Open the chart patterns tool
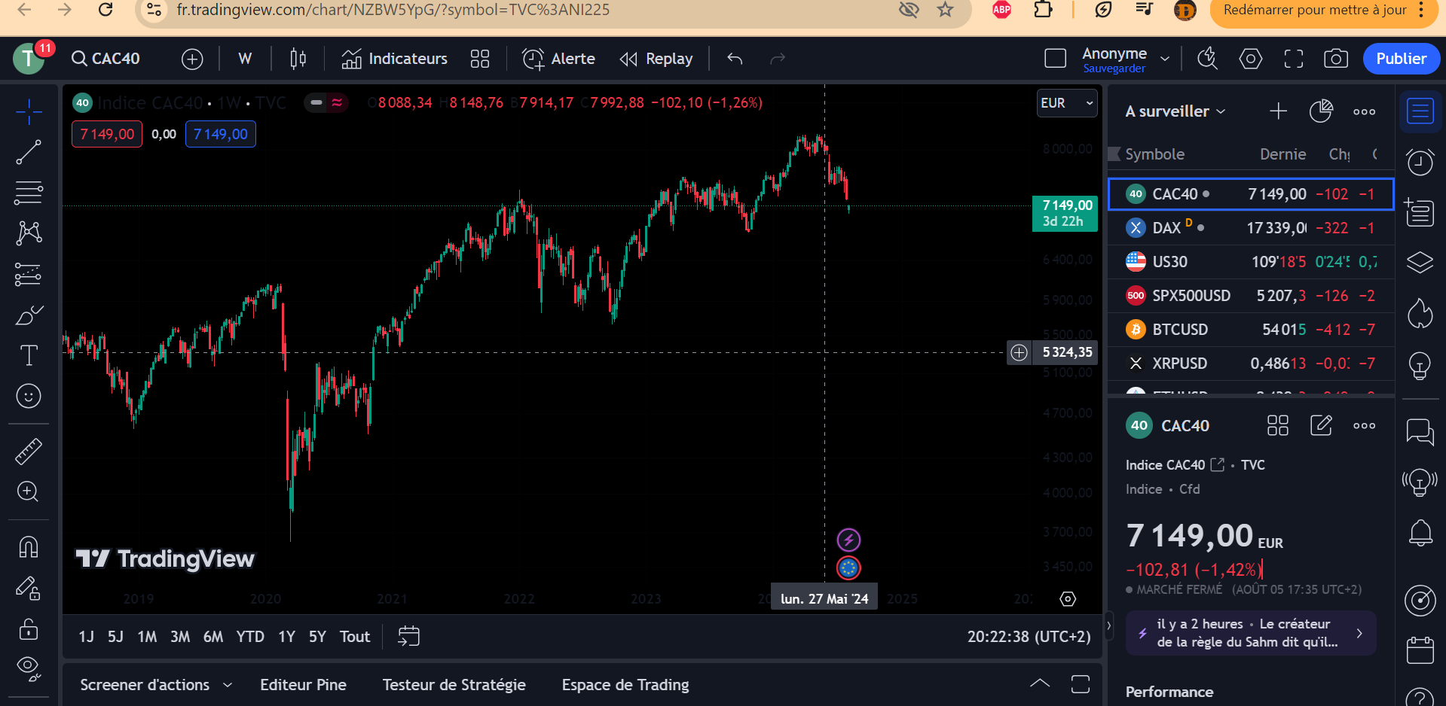The width and height of the screenshot is (1446, 706). pyautogui.click(x=29, y=233)
